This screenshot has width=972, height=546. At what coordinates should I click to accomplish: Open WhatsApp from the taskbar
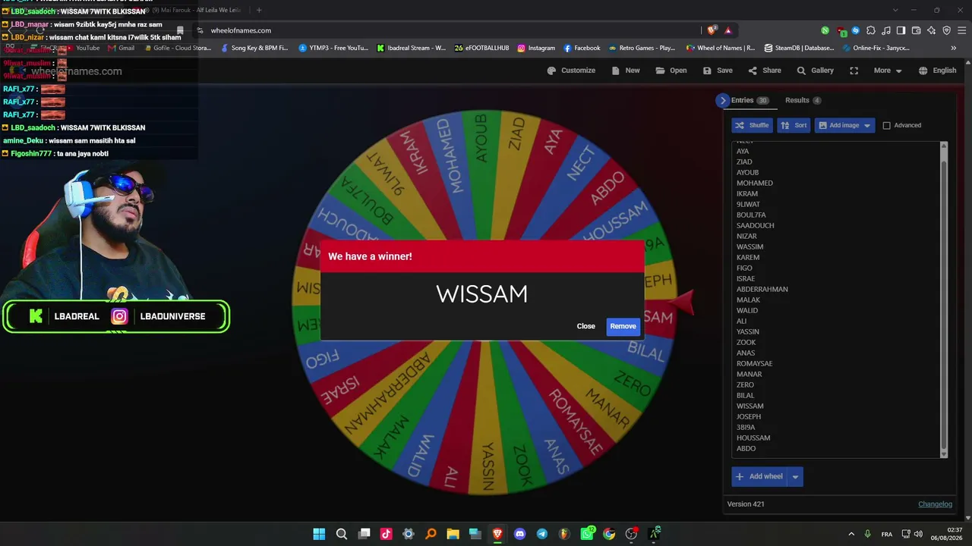pyautogui.click(x=587, y=534)
